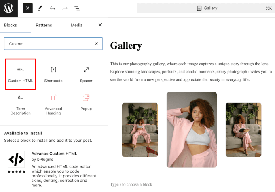Click 'Type / to choose a block' placeholder

131,184
